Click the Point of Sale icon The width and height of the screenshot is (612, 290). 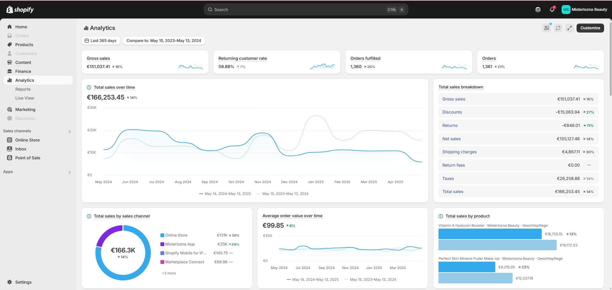click(10, 158)
